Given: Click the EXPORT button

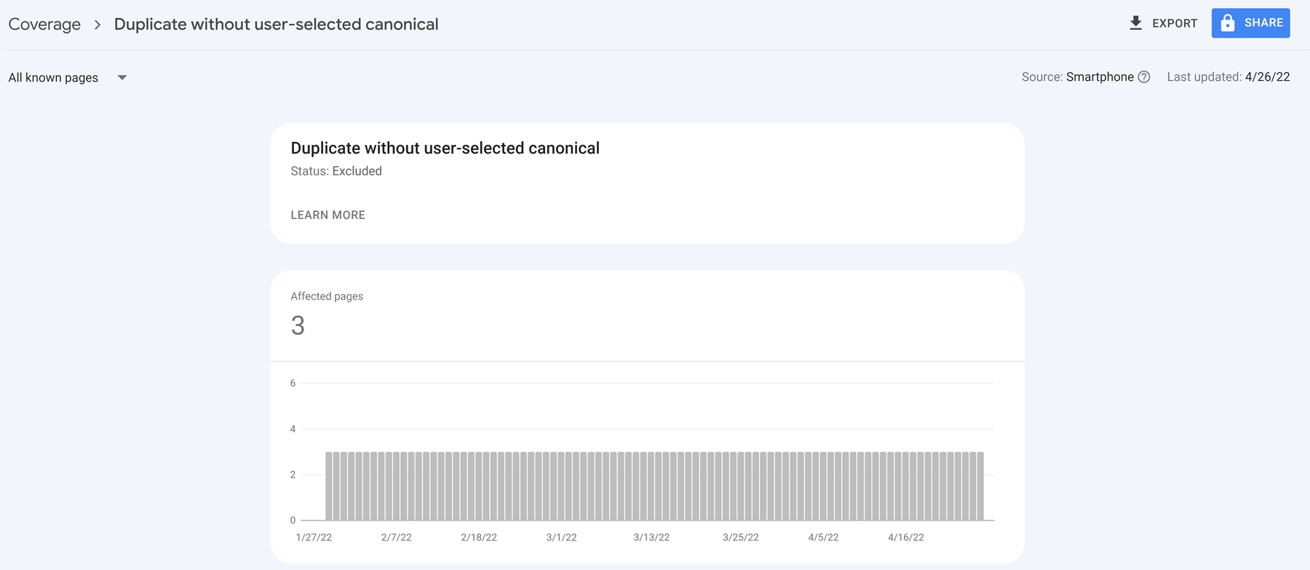Looking at the screenshot, I should [1163, 23].
